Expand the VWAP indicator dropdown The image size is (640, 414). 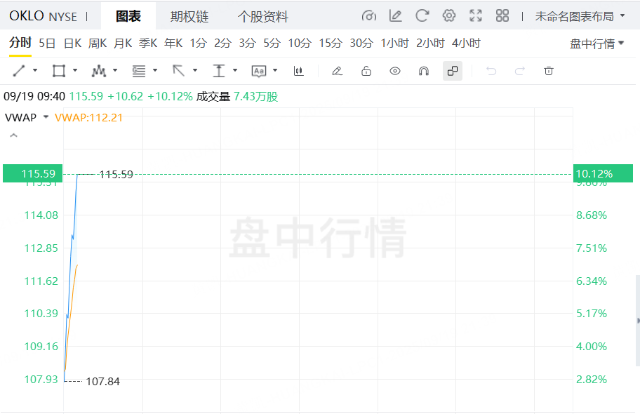[x=46, y=117]
